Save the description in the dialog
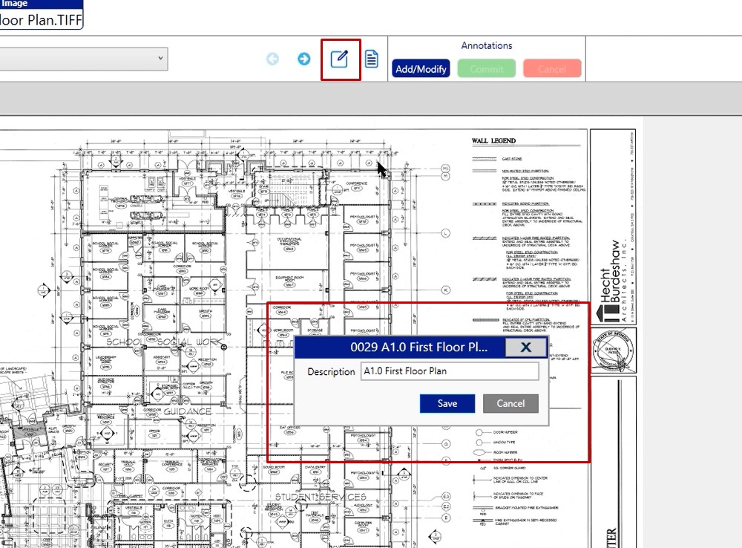The width and height of the screenshot is (742, 548). coord(447,403)
